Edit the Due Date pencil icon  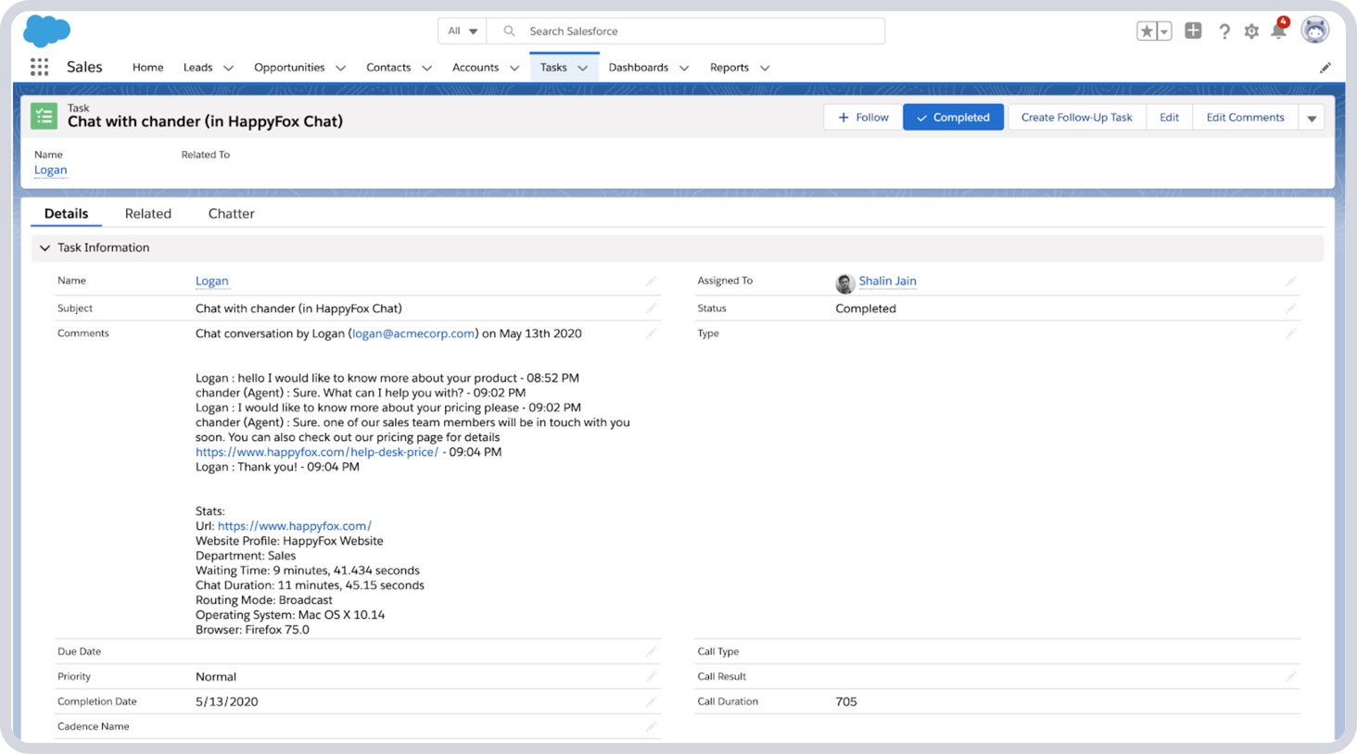[652, 652]
